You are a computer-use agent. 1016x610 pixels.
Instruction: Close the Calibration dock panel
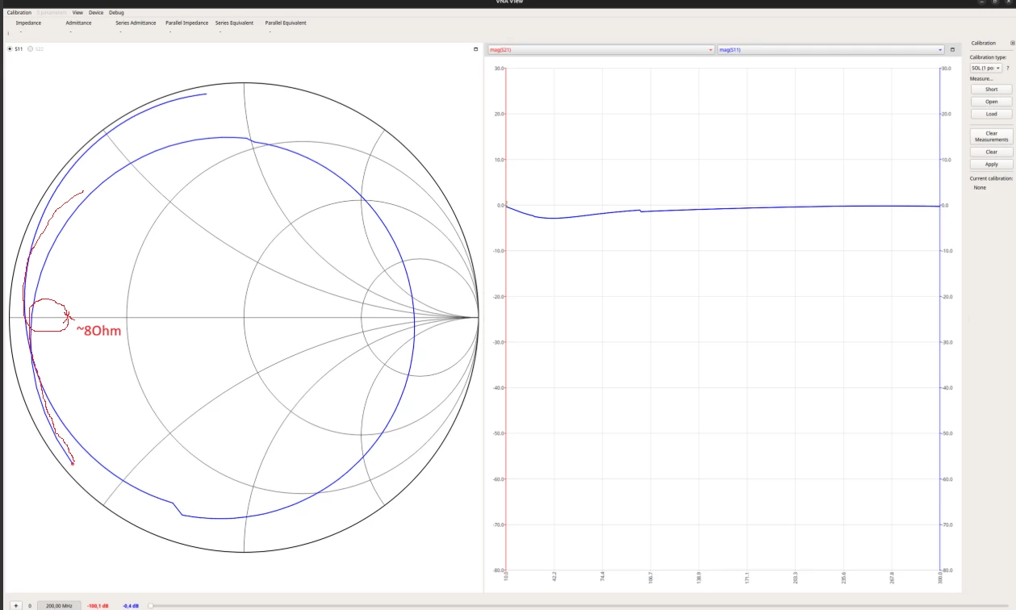point(1013,43)
